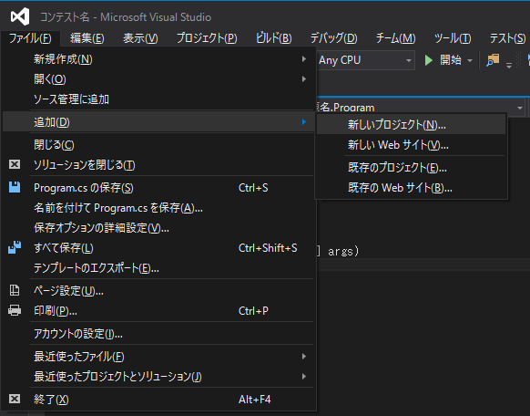Open the テスト(S) menu
This screenshot has height=416, width=530.
507,38
